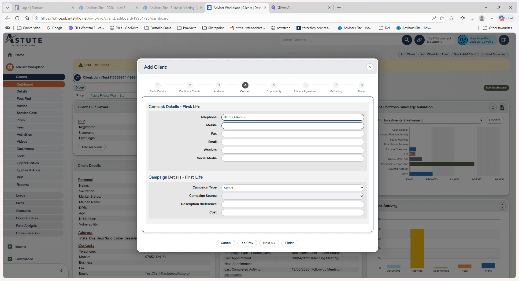Viewport: 519px width, 281px height.
Task: Open browser extensions icon
Action: click(x=452, y=18)
